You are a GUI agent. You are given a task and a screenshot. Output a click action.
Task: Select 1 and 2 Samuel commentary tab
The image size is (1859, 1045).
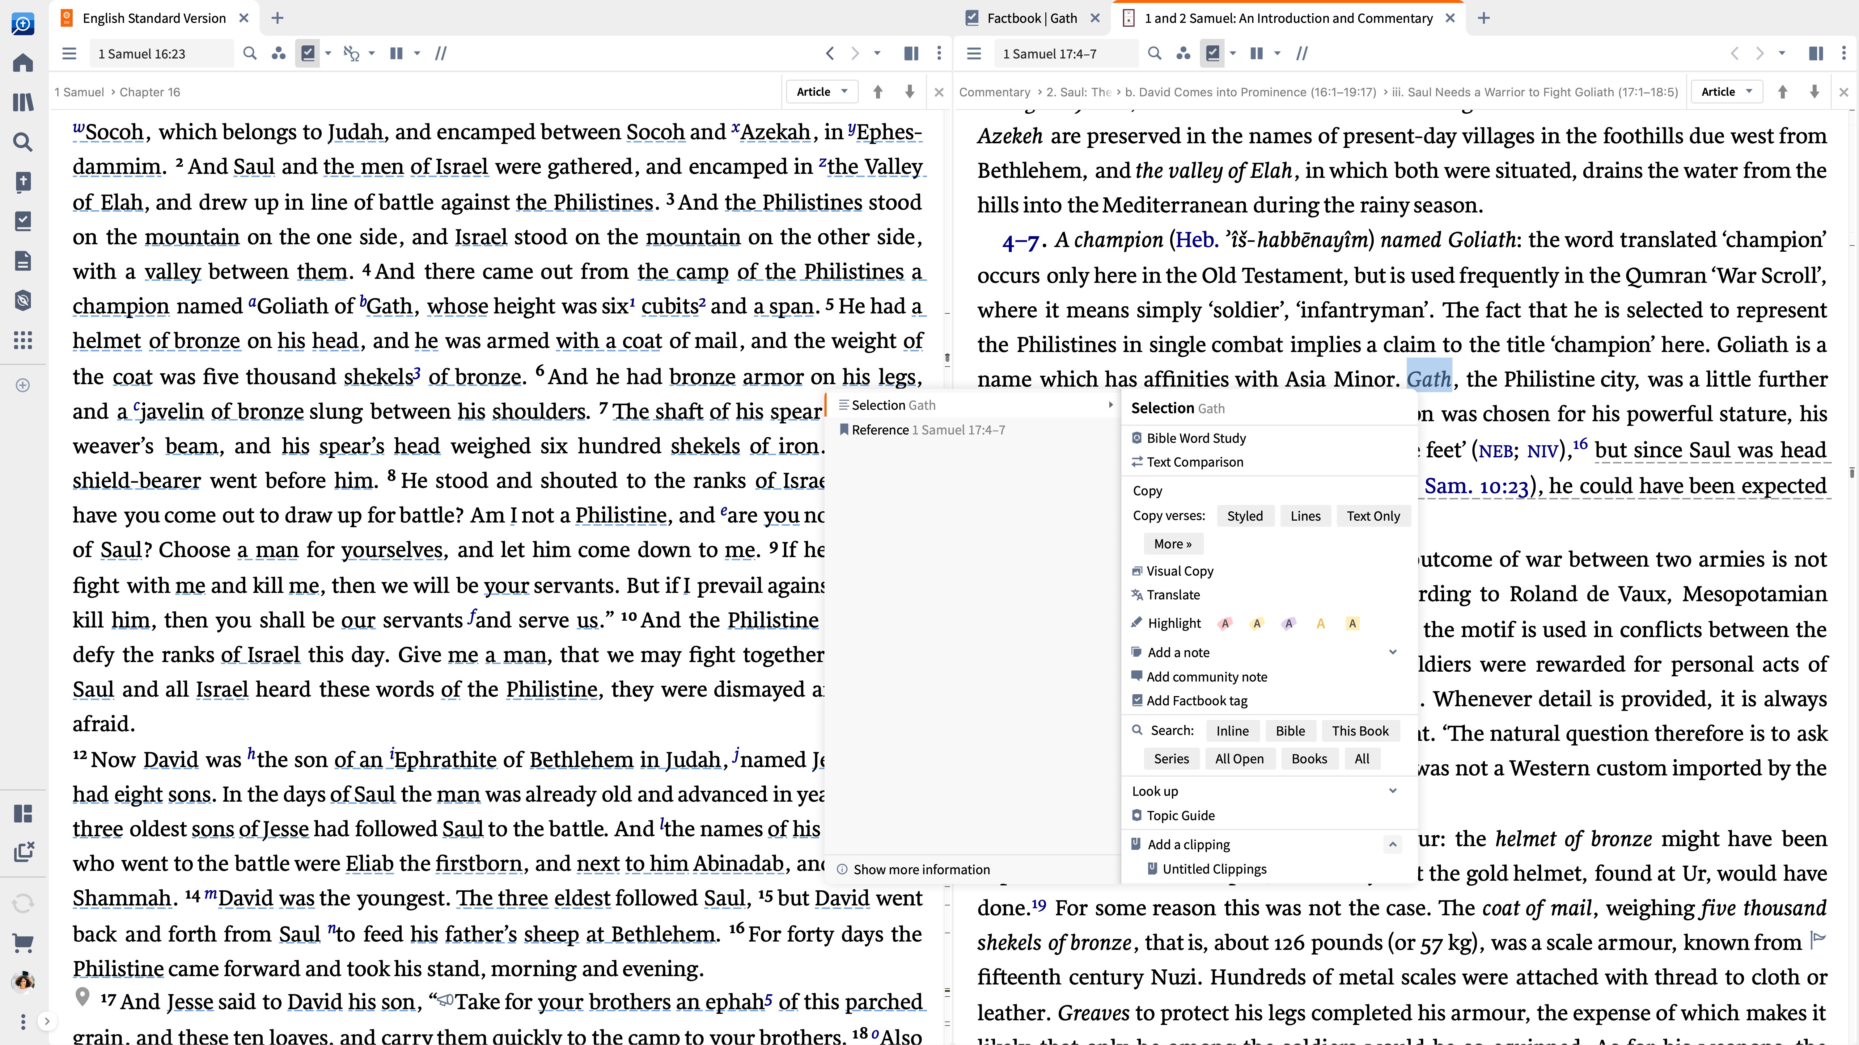coord(1288,18)
